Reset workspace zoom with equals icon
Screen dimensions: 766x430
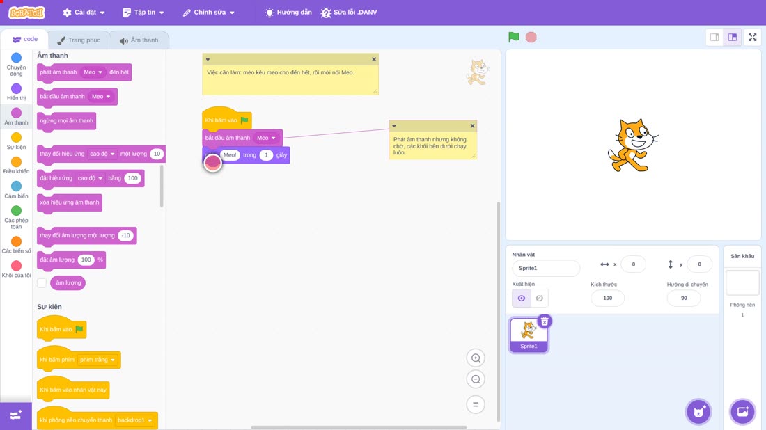pos(476,405)
